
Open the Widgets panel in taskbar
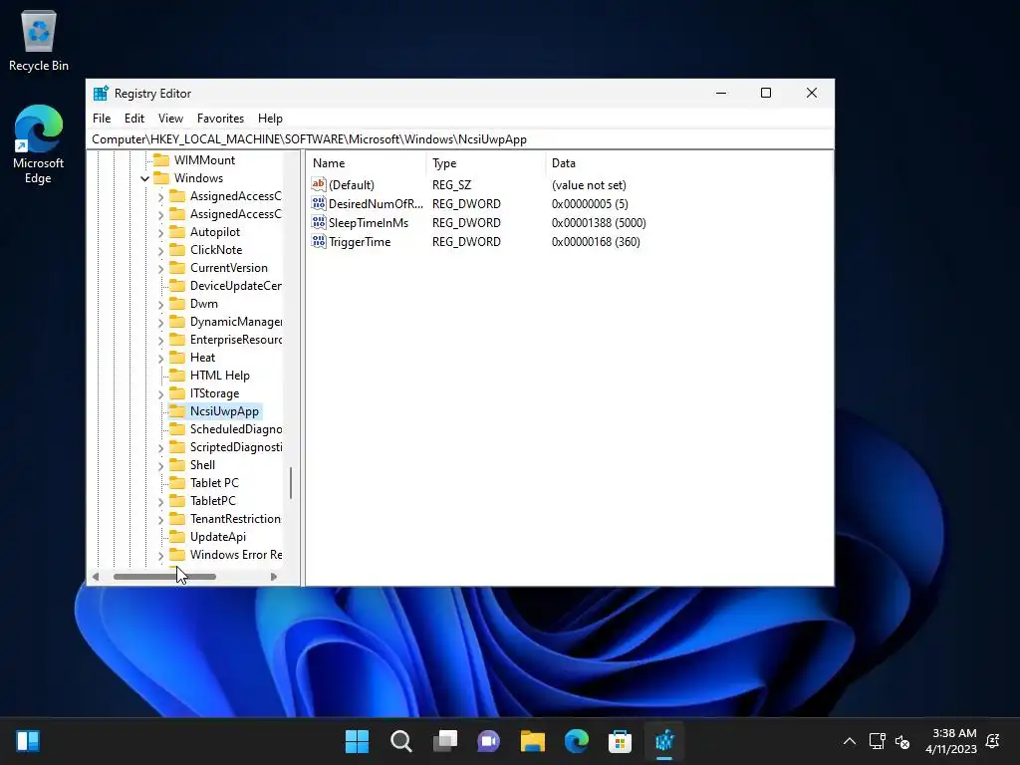coord(28,741)
